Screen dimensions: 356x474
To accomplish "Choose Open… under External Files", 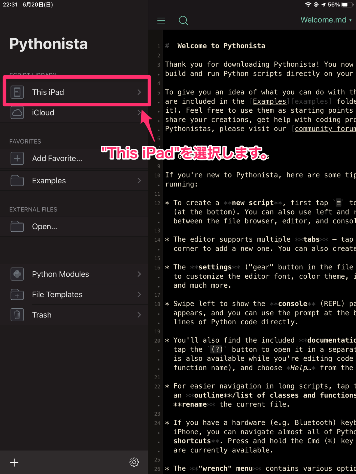I will tap(44, 227).
